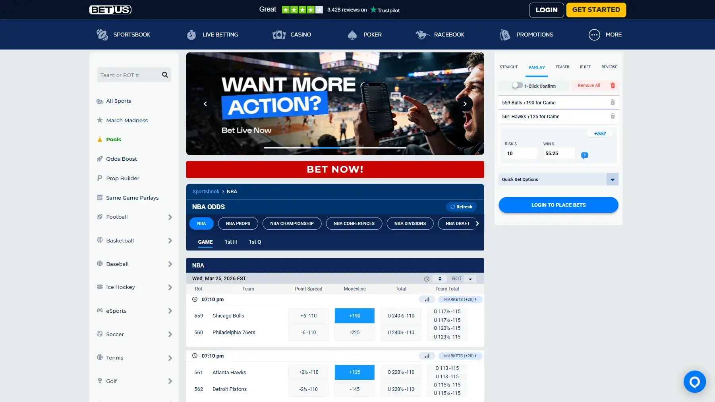Open the Sportsbook nav icon
This screenshot has height=402, width=715.
point(102,35)
